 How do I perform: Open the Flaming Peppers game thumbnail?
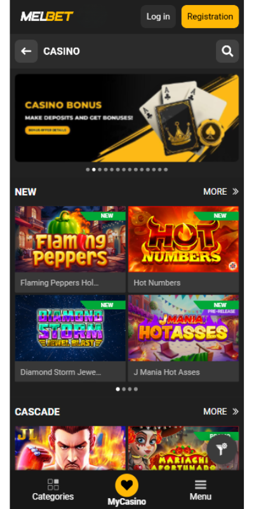70,239
